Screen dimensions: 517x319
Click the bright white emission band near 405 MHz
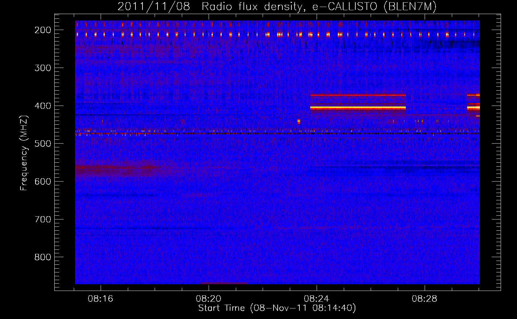(358, 108)
